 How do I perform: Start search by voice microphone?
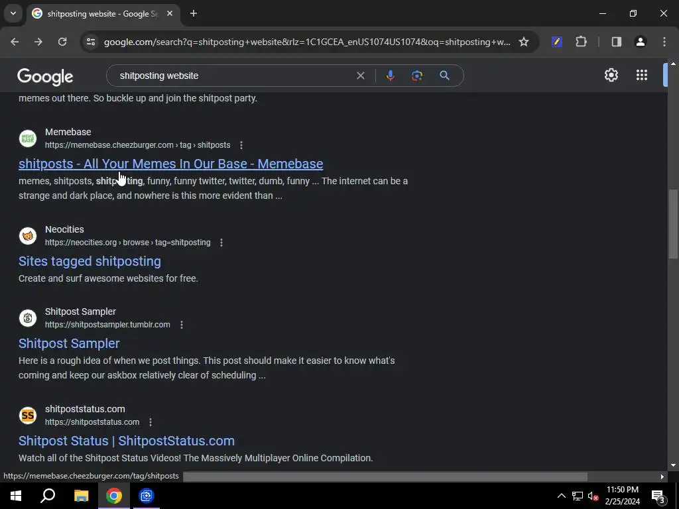pyautogui.click(x=390, y=76)
